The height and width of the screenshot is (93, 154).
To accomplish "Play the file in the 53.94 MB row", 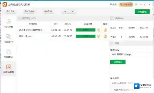I will [x=98, y=30].
